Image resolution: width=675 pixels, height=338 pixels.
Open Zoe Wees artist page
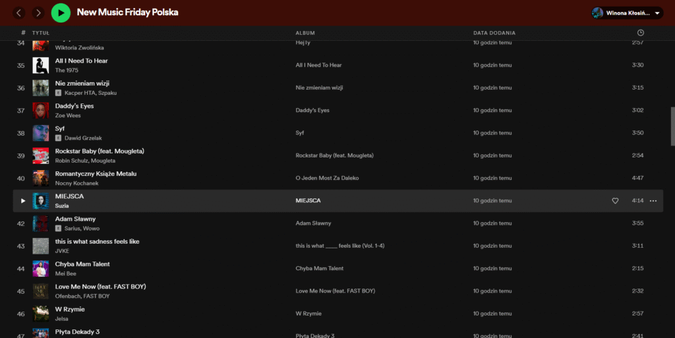pos(68,115)
